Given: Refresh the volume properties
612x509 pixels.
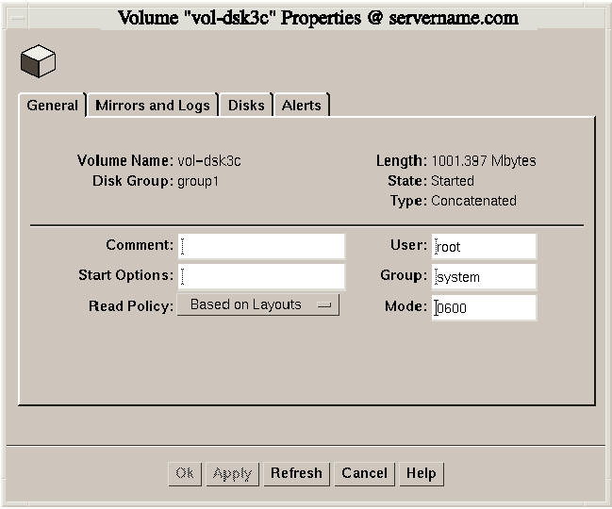Looking at the screenshot, I should (x=296, y=473).
